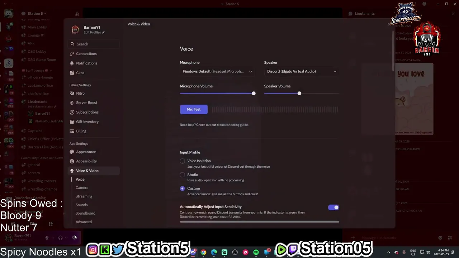Click the settings Search field
The width and height of the screenshot is (459, 258).
pos(94,44)
